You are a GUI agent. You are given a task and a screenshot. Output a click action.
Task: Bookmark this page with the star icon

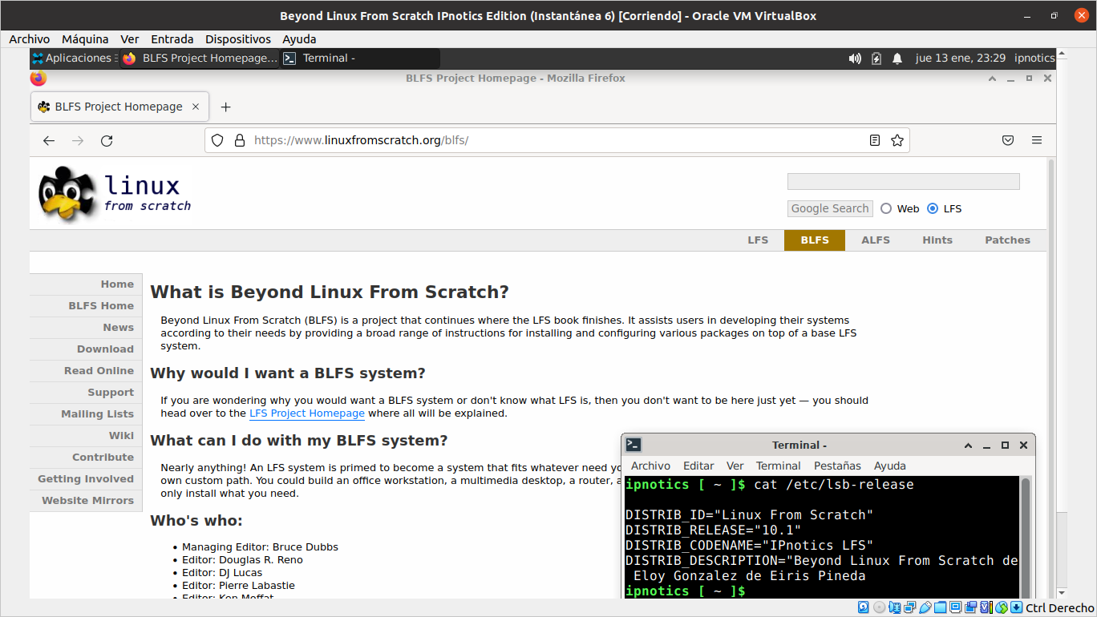[x=897, y=140]
